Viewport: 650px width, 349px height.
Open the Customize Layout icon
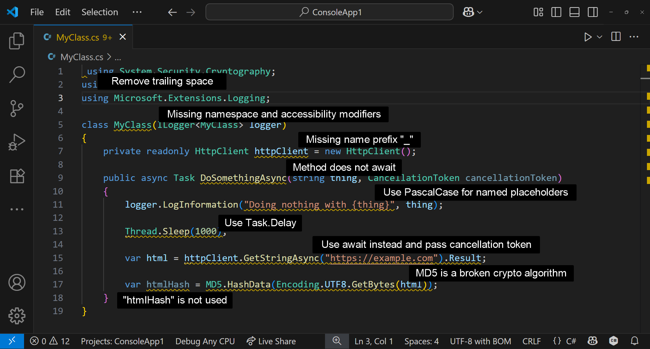(538, 12)
